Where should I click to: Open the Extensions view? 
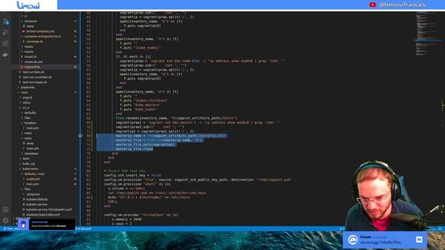pos(6,43)
